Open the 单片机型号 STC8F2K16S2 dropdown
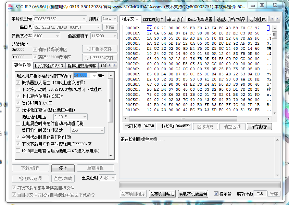 [84, 19]
